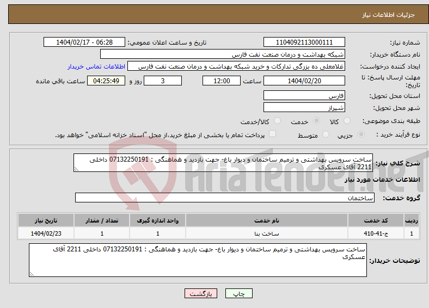Screen dimensions: 429x308
Task: Click the نوع فرآیند خرید label
Action: 399,134
